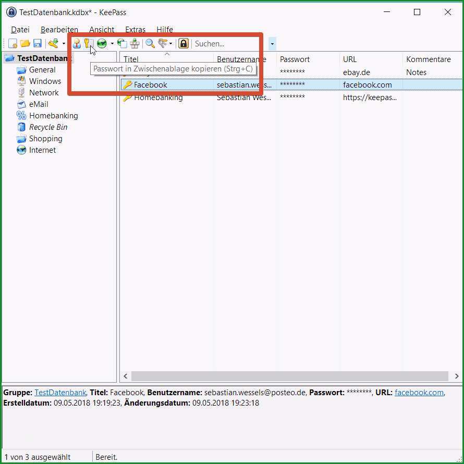The height and width of the screenshot is (464, 464).
Task: Expand the Show entries dropdown arrow
Action: (x=171, y=44)
